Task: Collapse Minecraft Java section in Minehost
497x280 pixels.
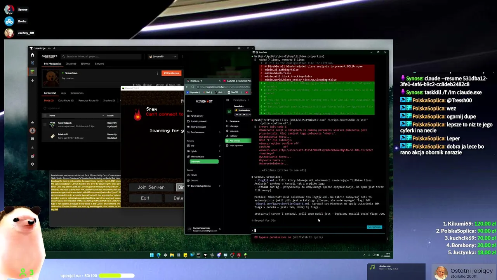Action: coord(219,157)
